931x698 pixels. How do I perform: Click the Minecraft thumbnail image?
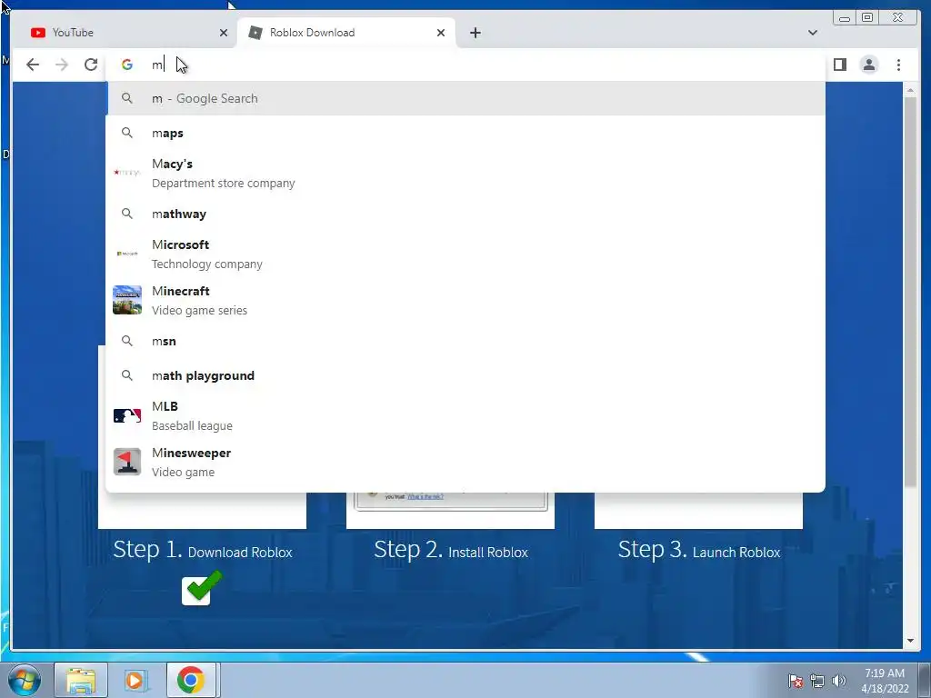pyautogui.click(x=127, y=300)
